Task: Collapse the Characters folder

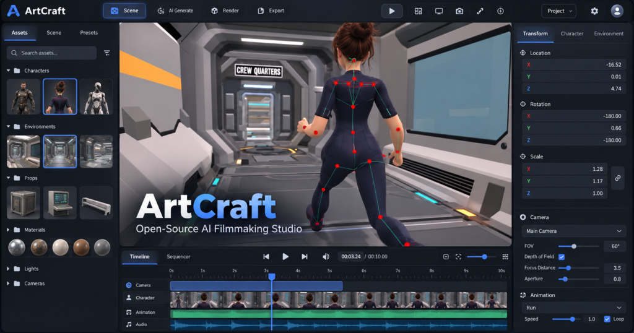Action: (x=9, y=71)
